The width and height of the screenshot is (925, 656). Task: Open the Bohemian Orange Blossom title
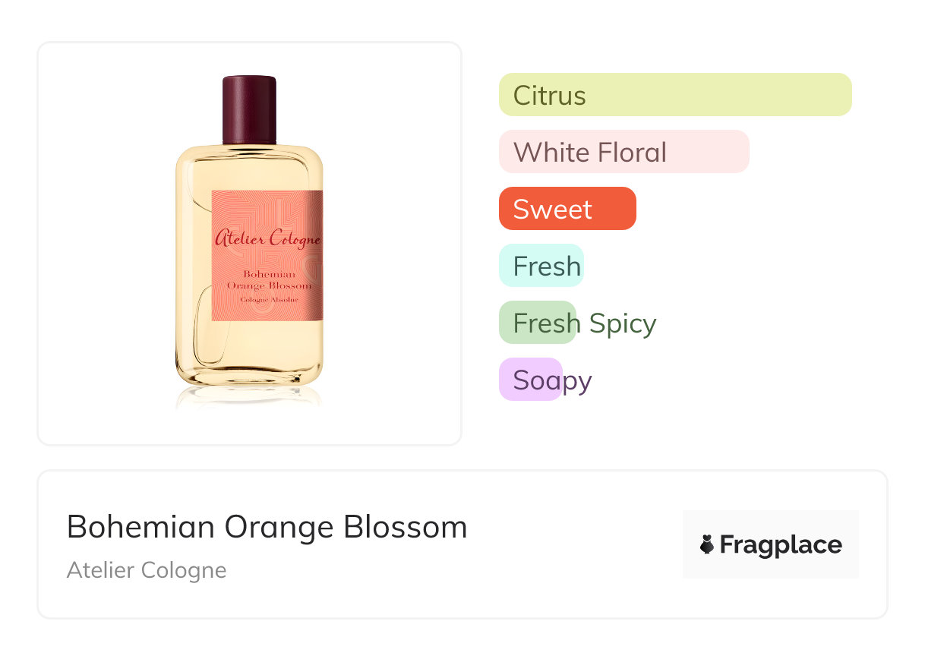click(x=267, y=527)
